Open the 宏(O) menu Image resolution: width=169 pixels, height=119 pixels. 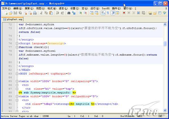tap(85, 8)
